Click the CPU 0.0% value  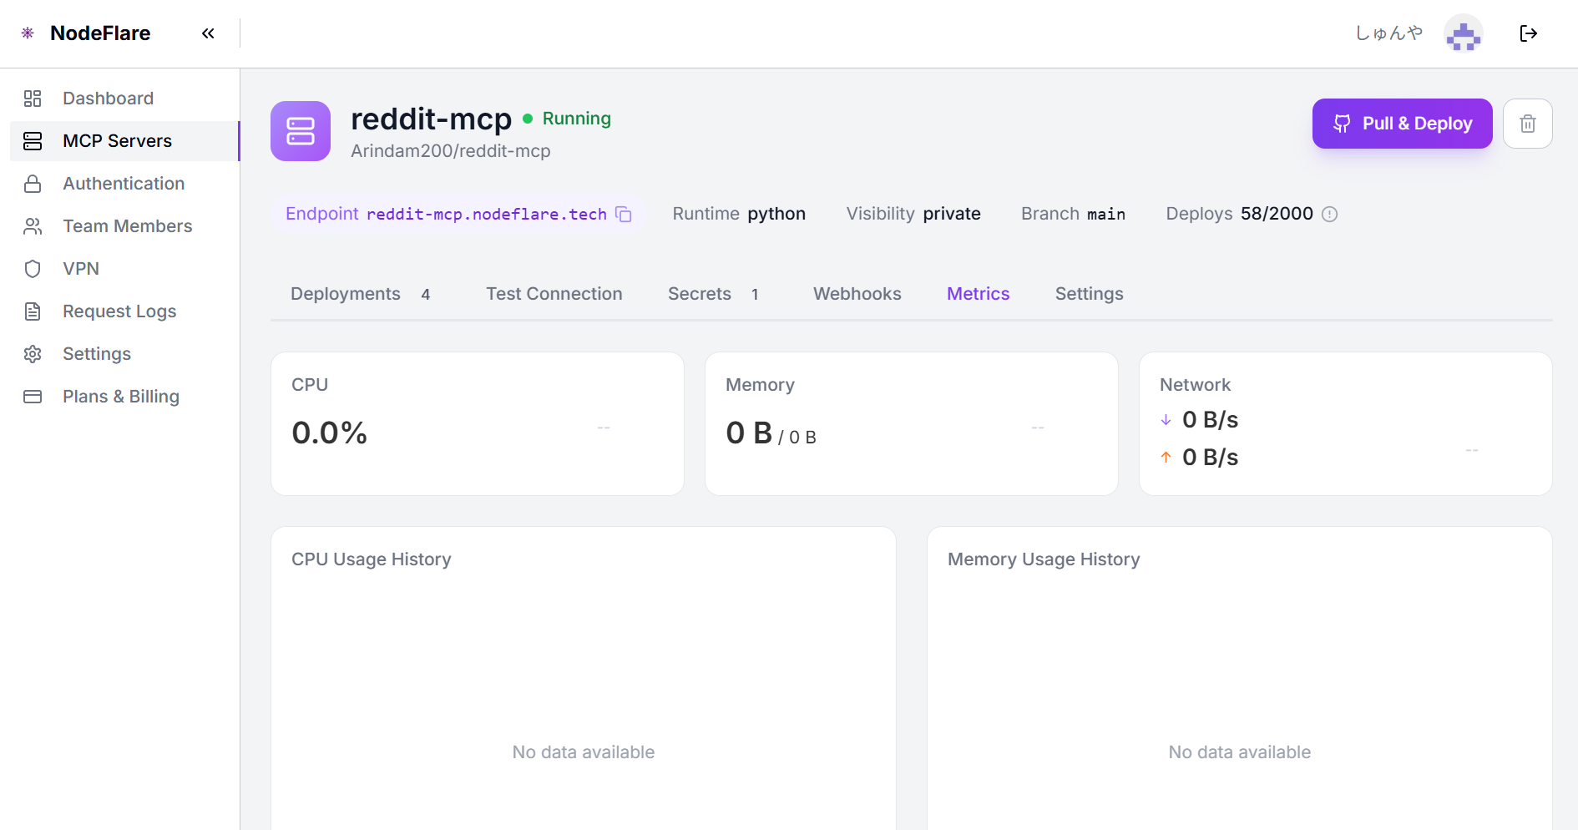point(330,433)
